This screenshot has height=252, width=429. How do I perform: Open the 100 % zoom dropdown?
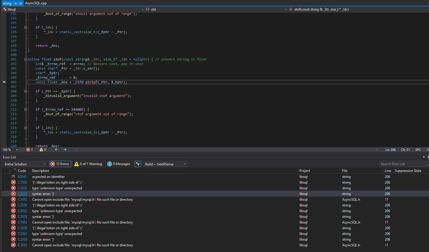10,150
